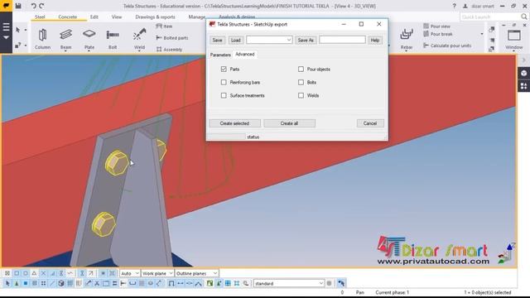
Task: Open the Rebar tool
Action: coord(407,39)
